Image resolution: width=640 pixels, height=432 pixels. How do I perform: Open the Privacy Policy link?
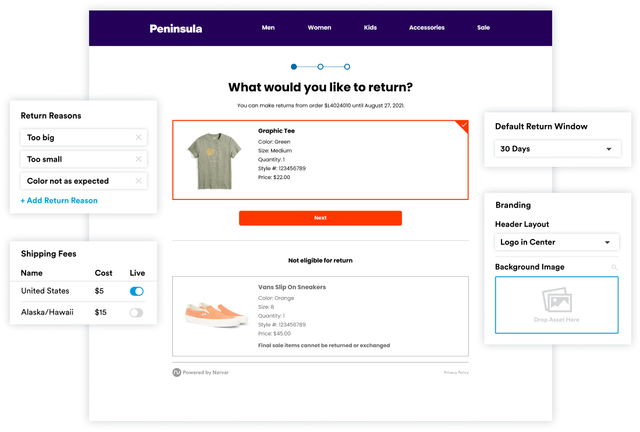click(456, 373)
